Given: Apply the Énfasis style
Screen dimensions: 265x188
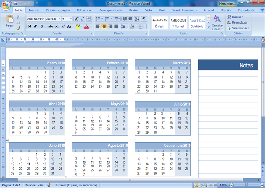Looking at the screenshot, I should point(160,23).
